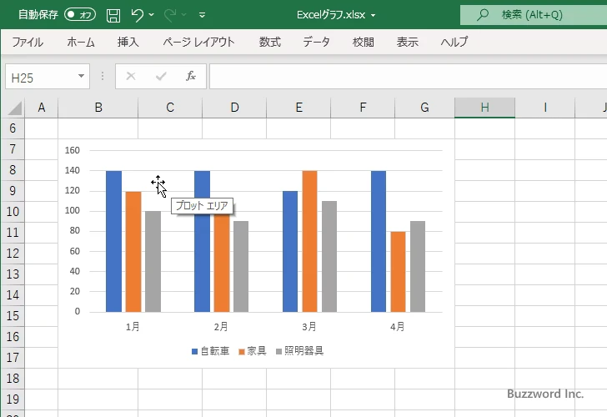Click the Insert Function fx icon
Image resolution: width=607 pixels, height=417 pixels.
(x=190, y=76)
